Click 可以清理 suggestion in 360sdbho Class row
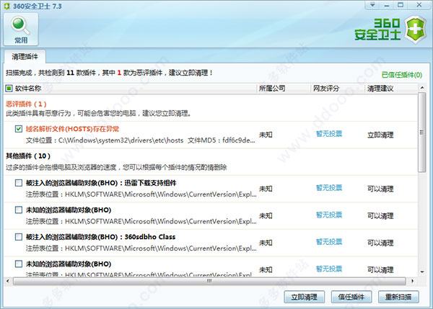 [380, 243]
